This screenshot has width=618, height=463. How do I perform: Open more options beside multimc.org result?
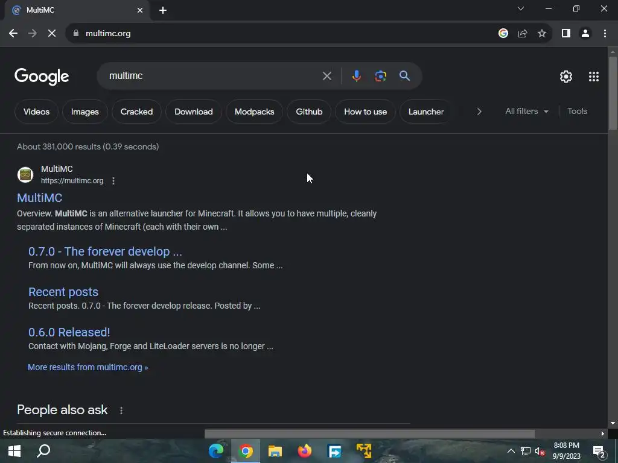(113, 181)
